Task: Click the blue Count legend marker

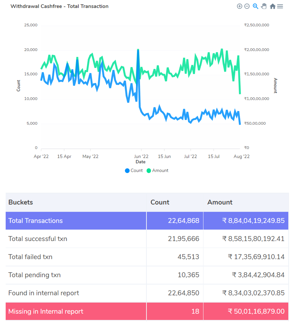Action: 127,171
